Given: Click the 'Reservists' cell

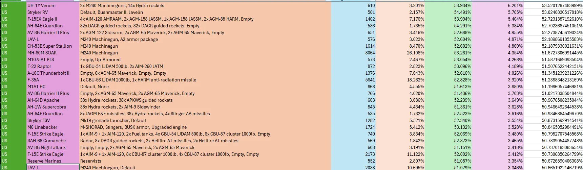Looking at the screenshot, I should tap(205, 161).
